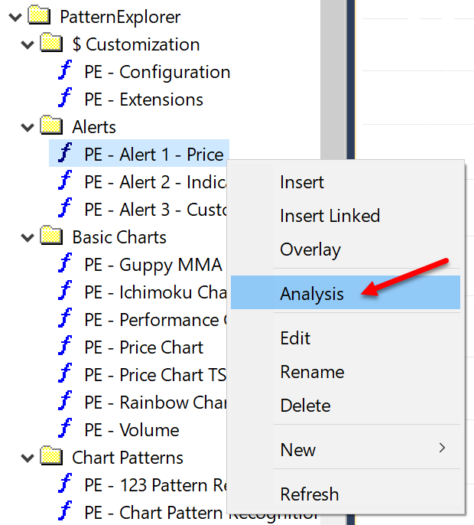
Task: Click the Chart Patterns folder icon
Action: pyautogui.click(x=51, y=457)
